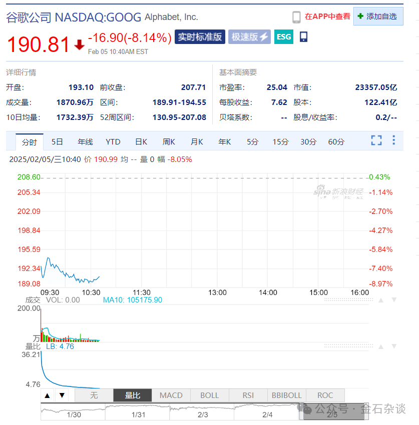419x425 pixels.
Task: Click the fullscreen chart icon
Action: (376, 140)
